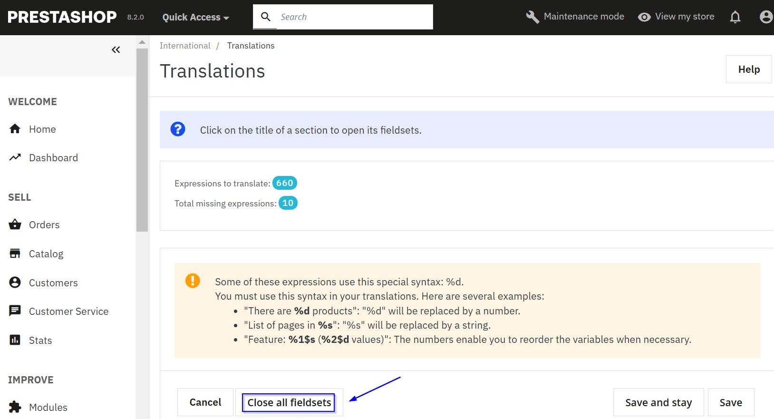The height and width of the screenshot is (419, 774).
Task: Click the Orders basket icon
Action: [15, 224]
